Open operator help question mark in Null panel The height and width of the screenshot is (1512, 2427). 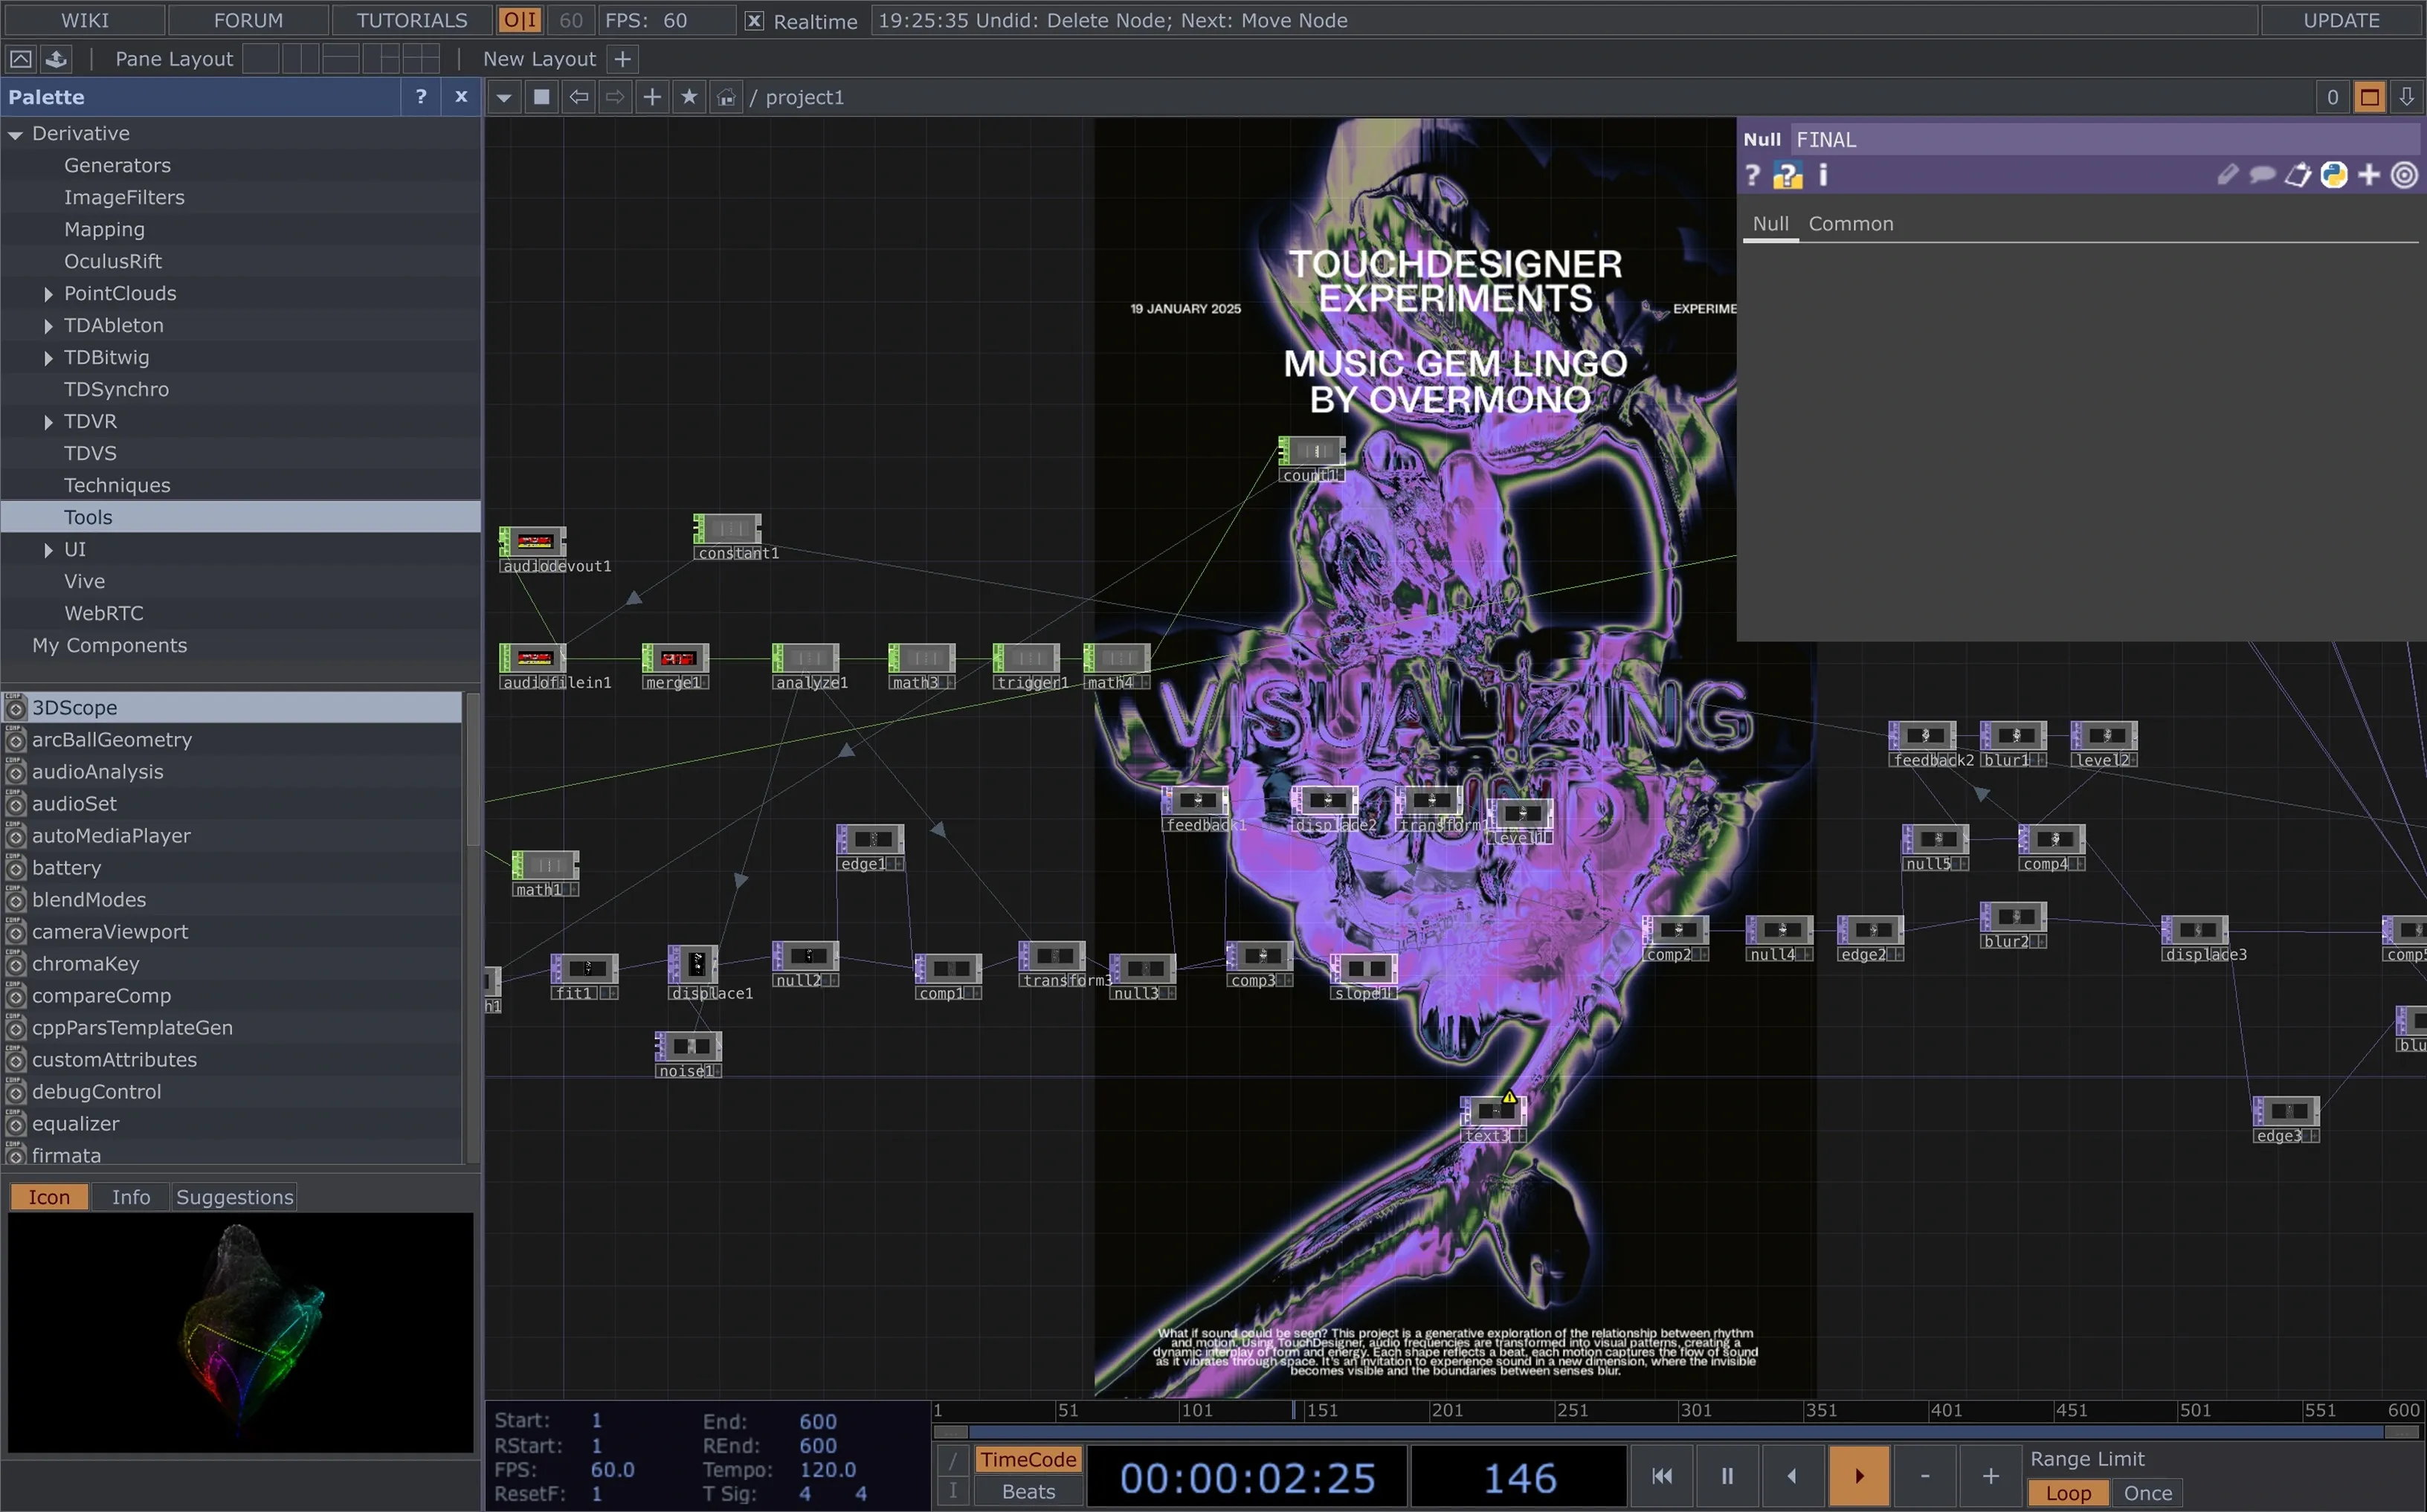pyautogui.click(x=1751, y=176)
